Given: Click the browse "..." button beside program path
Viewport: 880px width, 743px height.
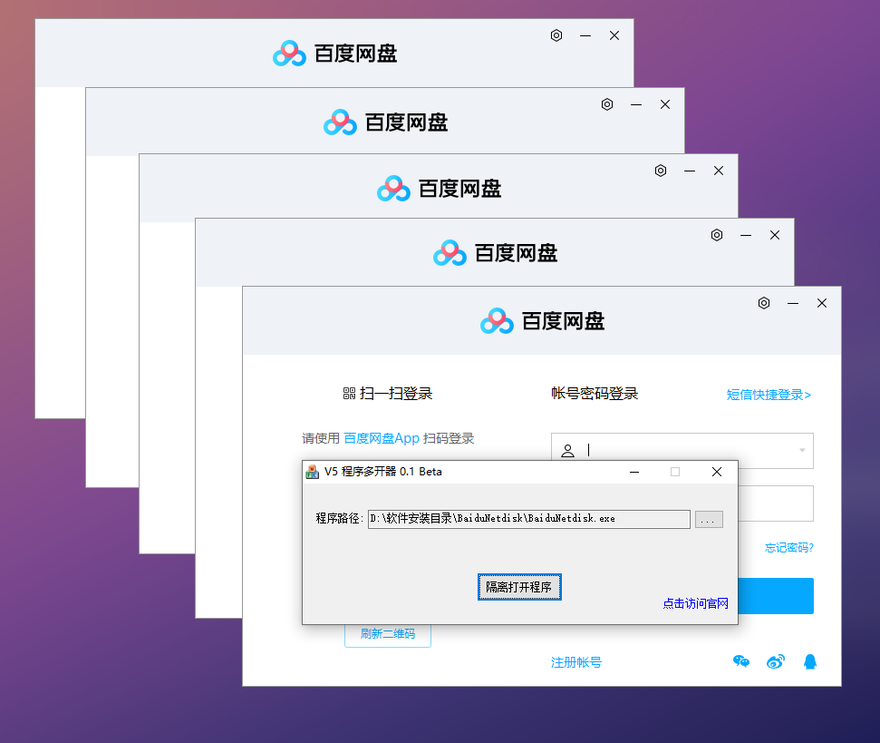Looking at the screenshot, I should click(709, 519).
